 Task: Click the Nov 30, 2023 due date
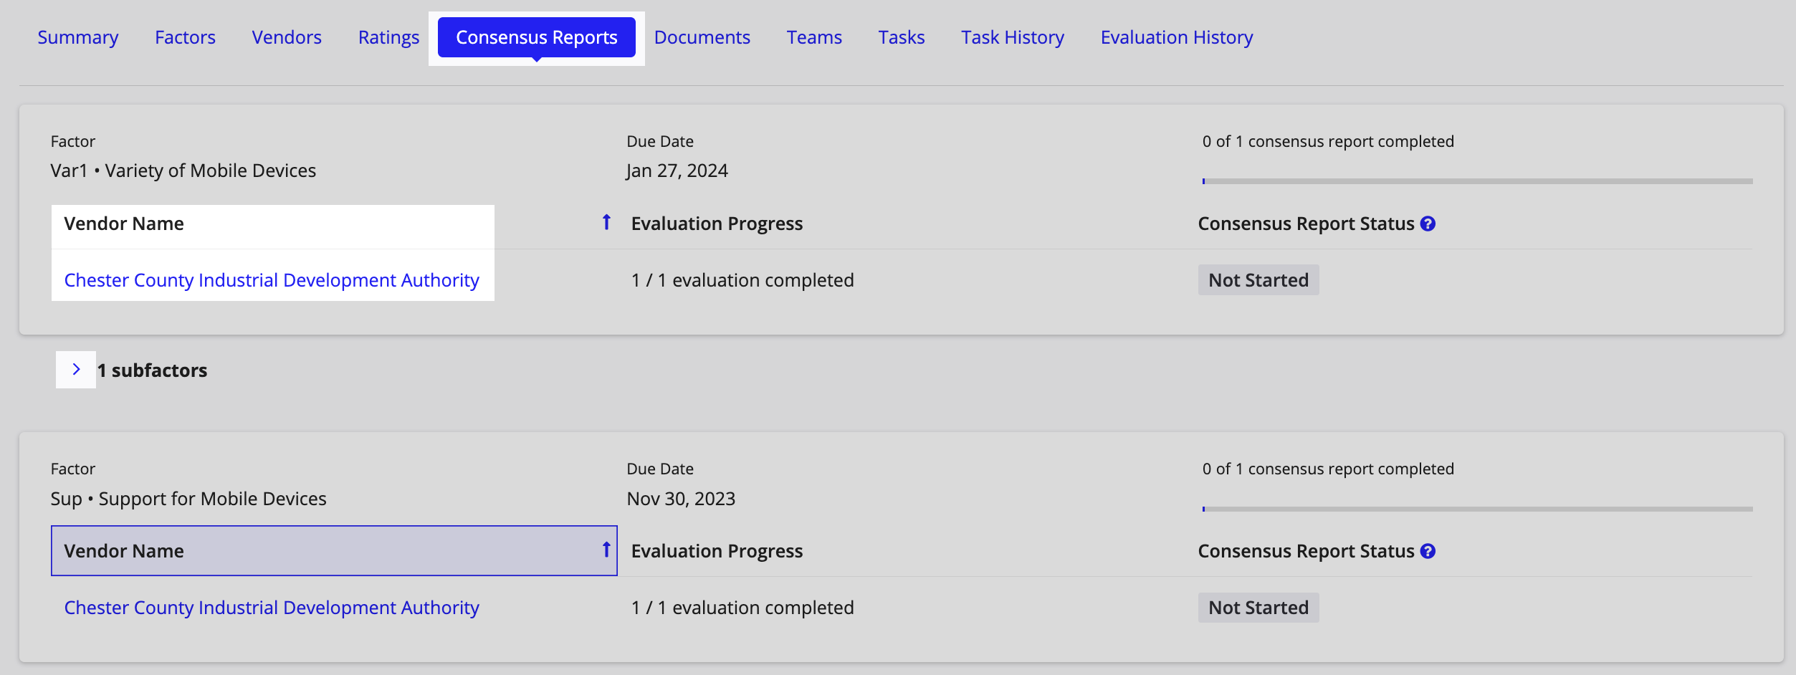681,499
